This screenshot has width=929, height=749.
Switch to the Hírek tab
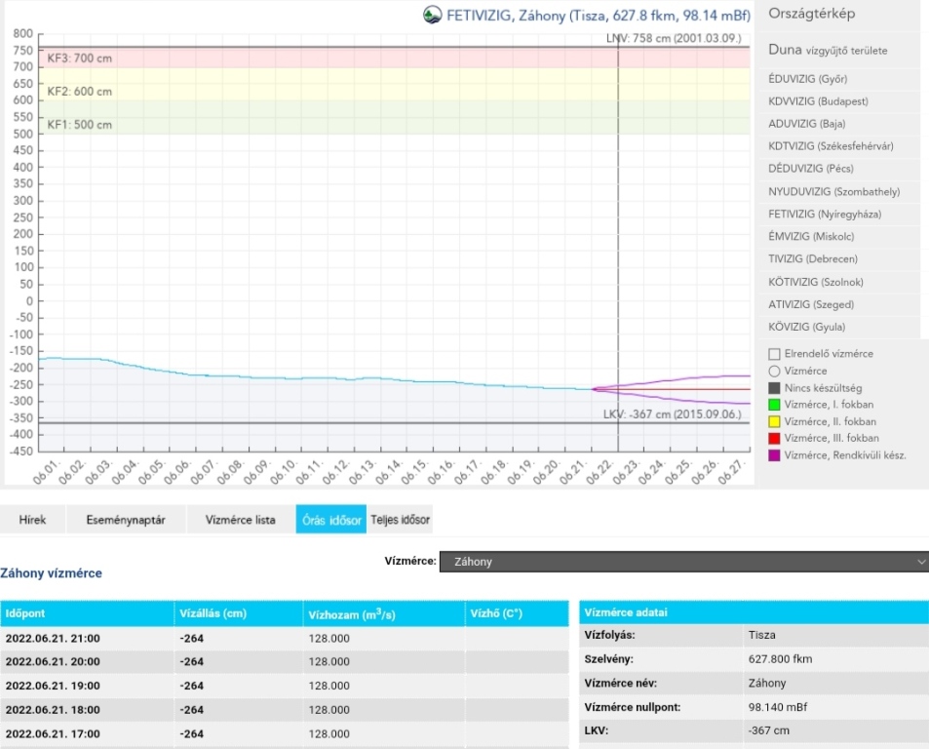point(33,520)
